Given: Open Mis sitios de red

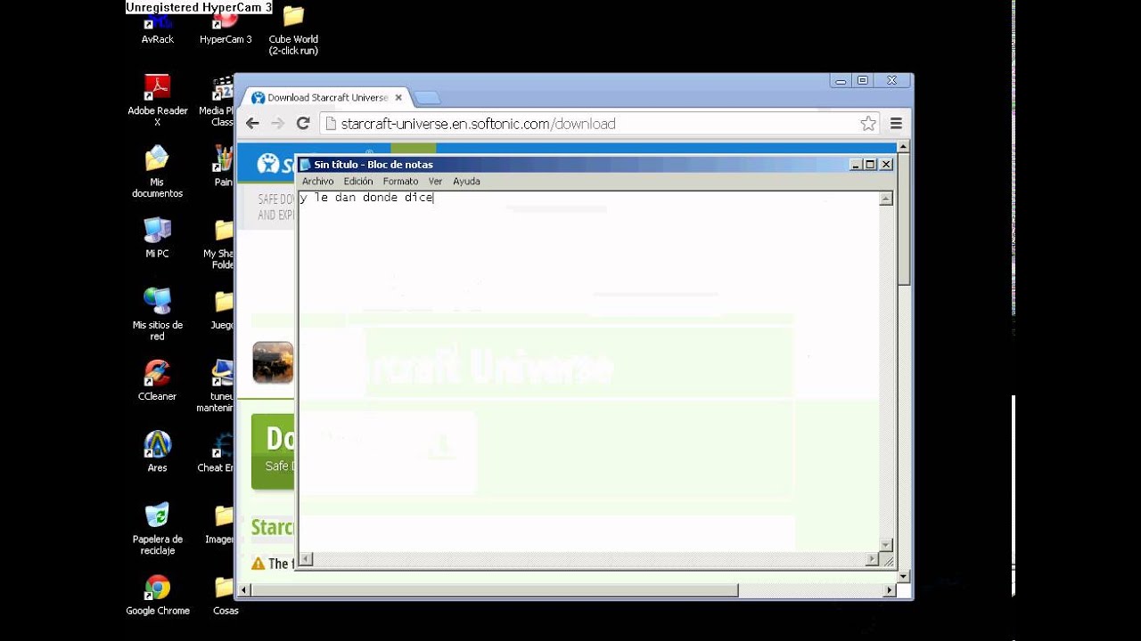Looking at the screenshot, I should tap(158, 314).
